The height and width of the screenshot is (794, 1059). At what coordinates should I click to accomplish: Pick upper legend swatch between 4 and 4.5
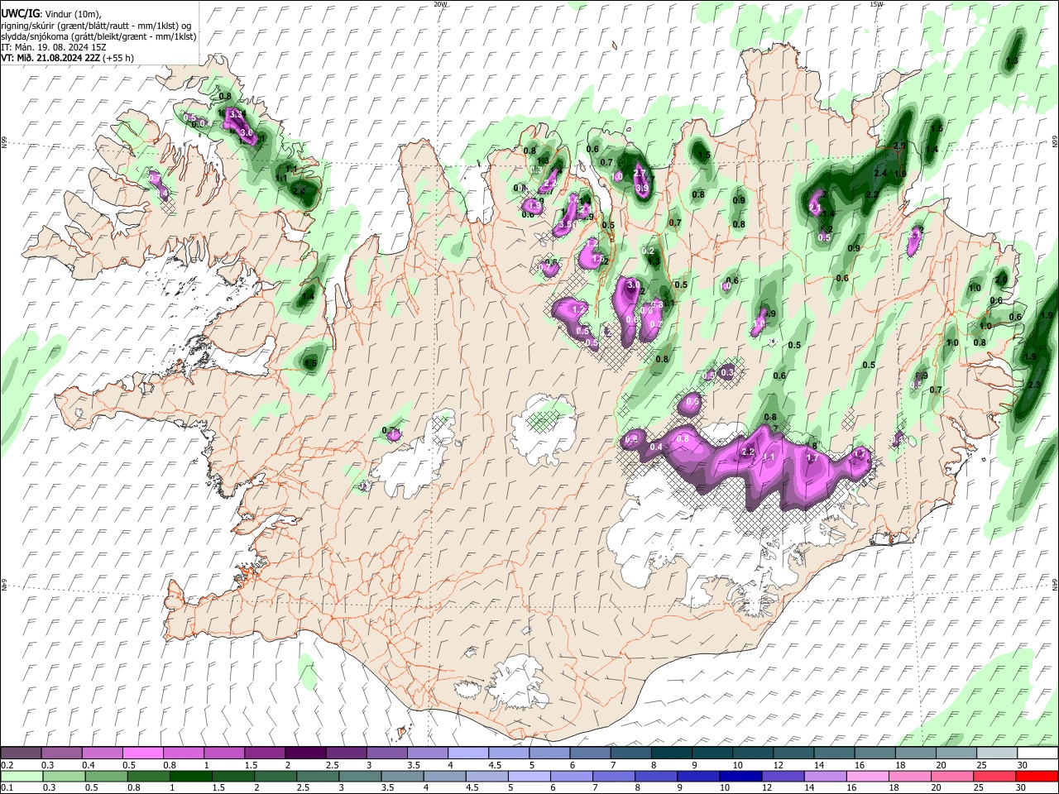(x=468, y=753)
